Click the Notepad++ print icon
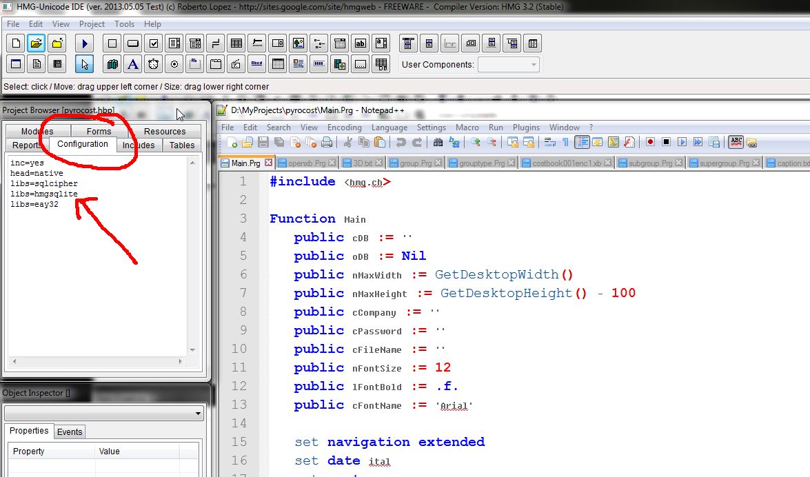The height and width of the screenshot is (477, 810). coord(327,143)
